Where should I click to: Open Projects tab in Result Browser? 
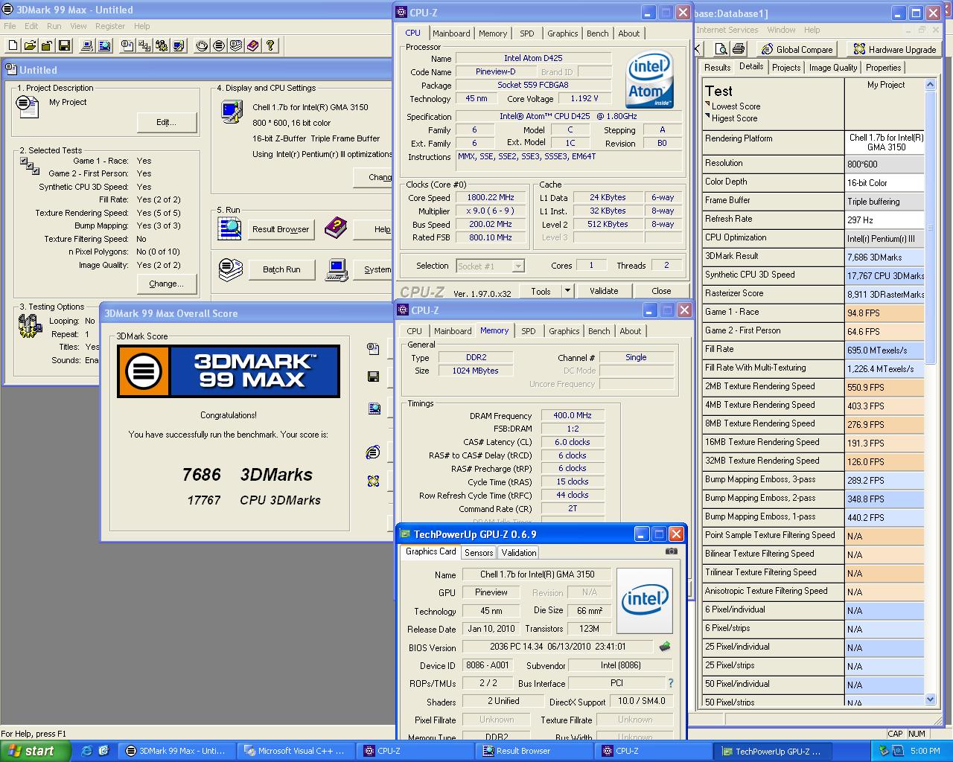[786, 68]
